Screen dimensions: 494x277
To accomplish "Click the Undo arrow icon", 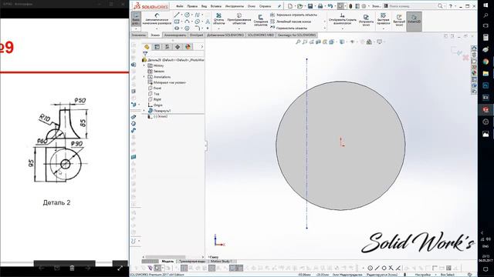I will pos(330,6).
